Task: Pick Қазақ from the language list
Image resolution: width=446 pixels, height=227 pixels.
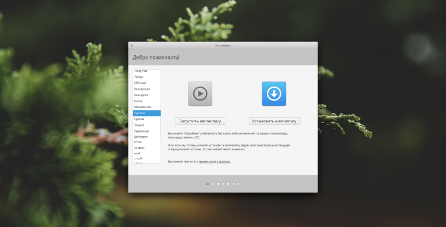Action: pos(147,101)
